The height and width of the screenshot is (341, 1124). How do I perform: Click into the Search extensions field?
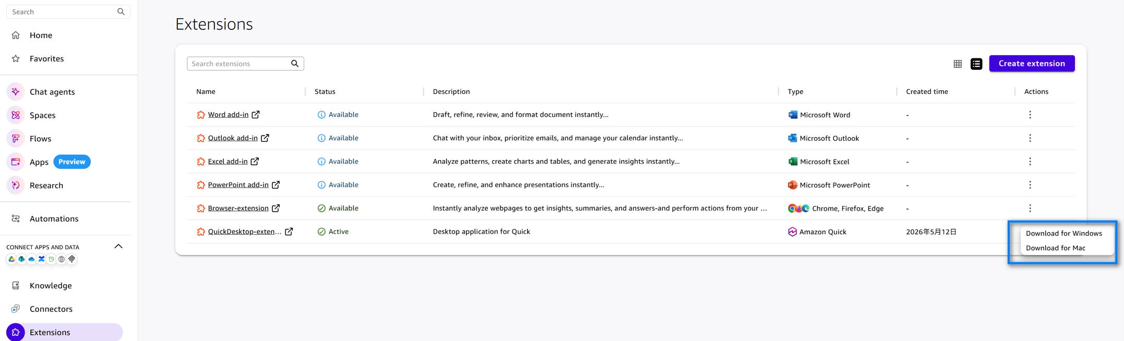(240, 64)
